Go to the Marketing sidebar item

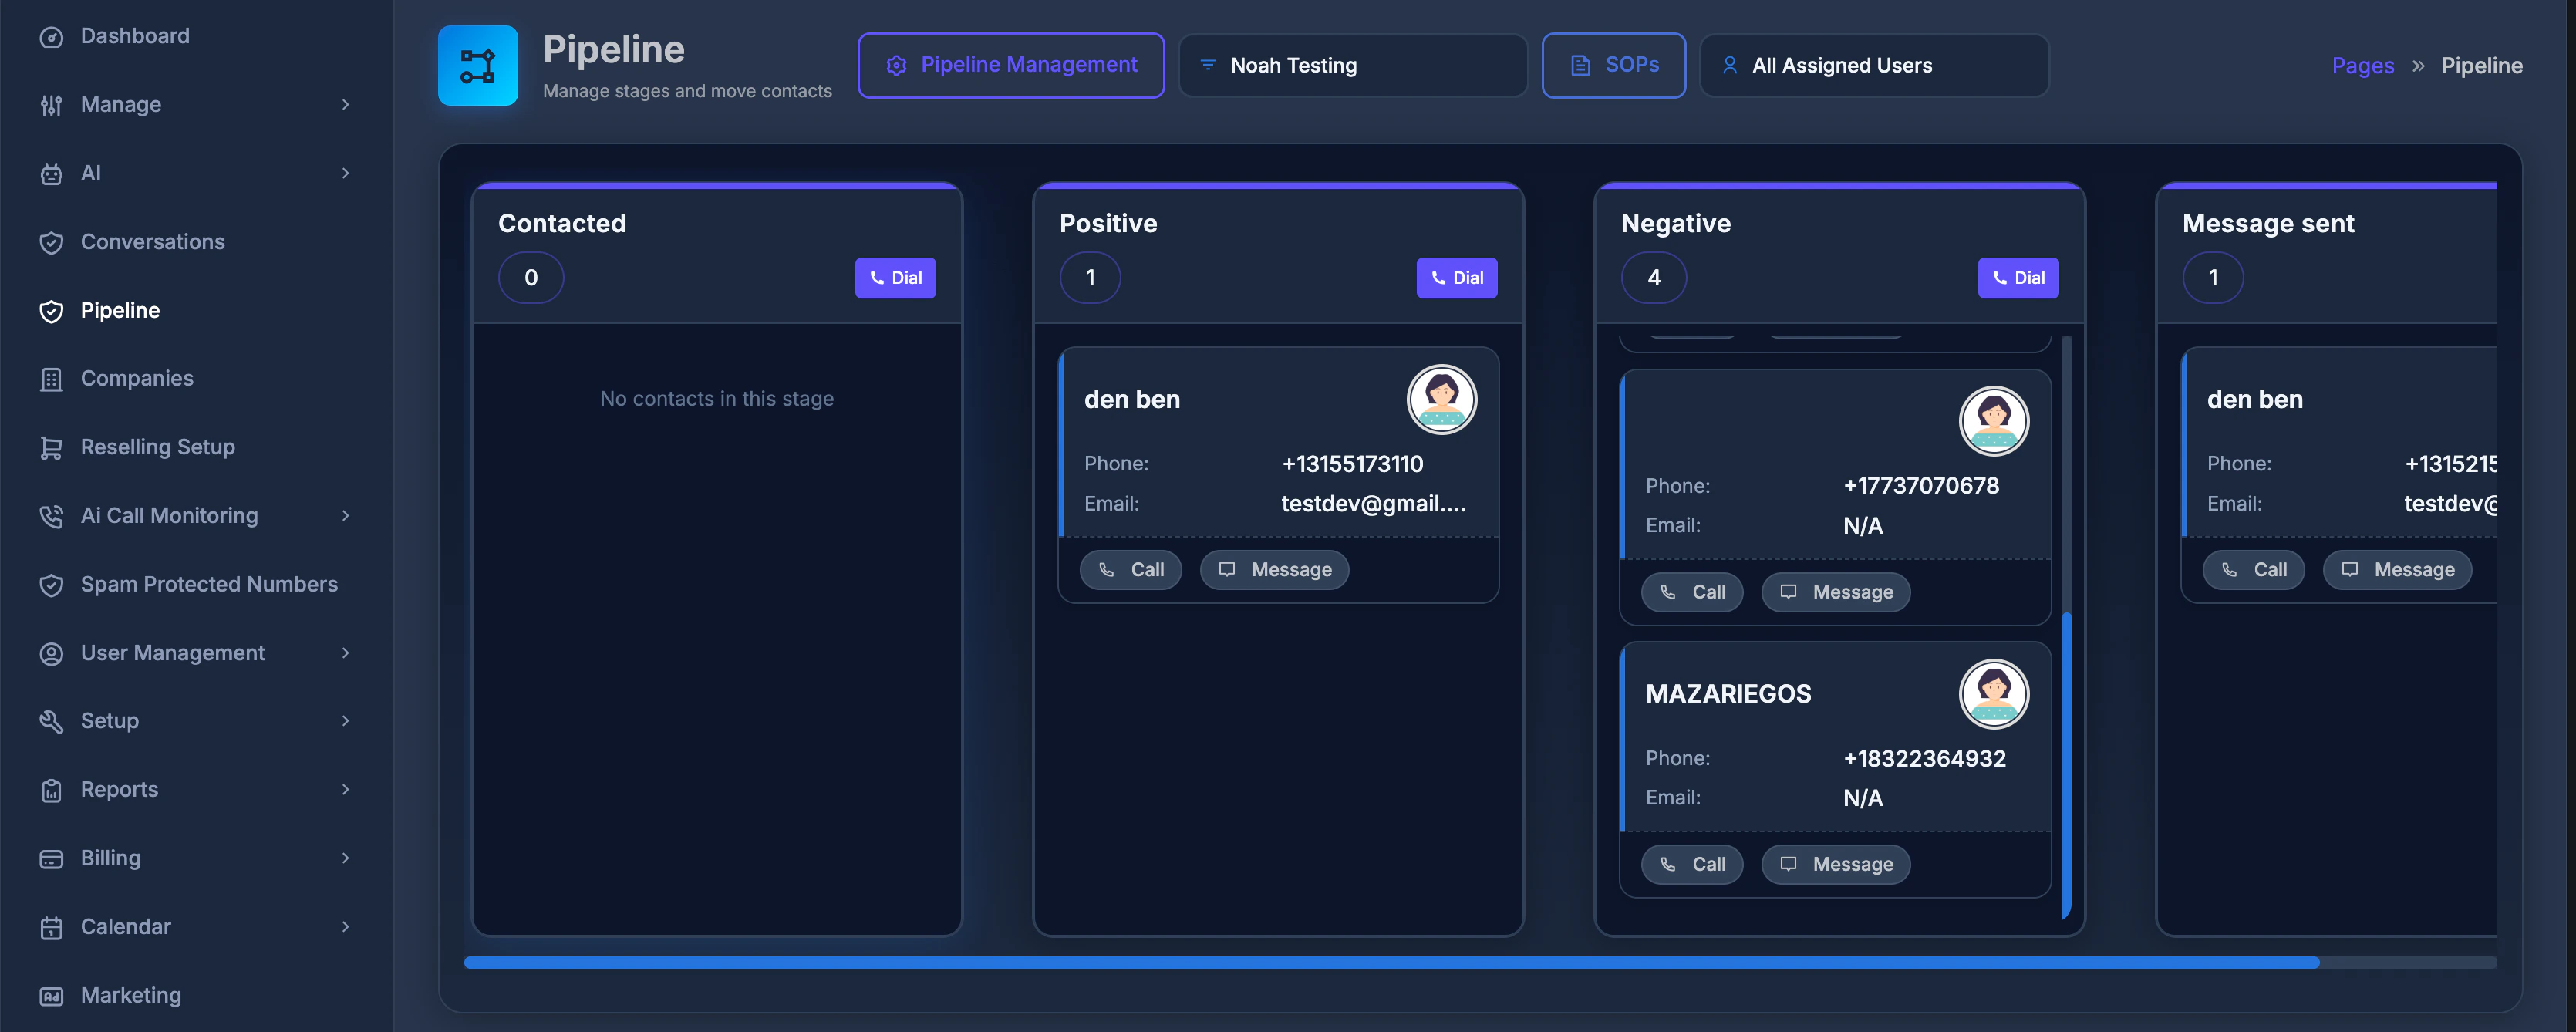131,995
